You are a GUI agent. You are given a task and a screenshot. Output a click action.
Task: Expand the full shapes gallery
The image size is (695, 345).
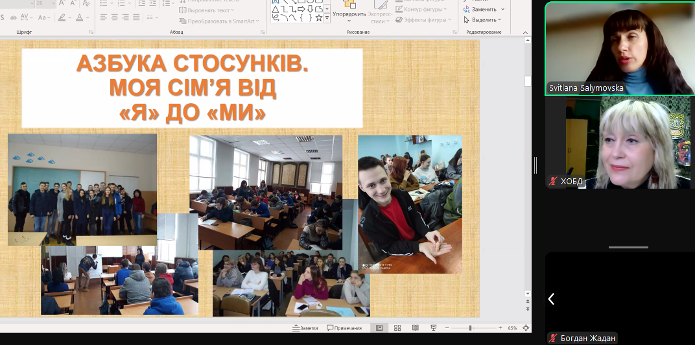[x=327, y=18]
